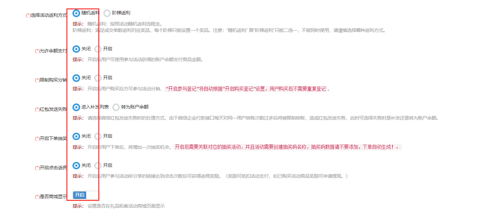Toggle the 是否商城显示 switch
The width and height of the screenshot is (485, 217).
pyautogui.click(x=86, y=195)
